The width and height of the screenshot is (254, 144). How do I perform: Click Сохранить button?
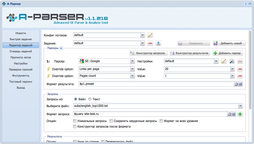tap(194, 43)
